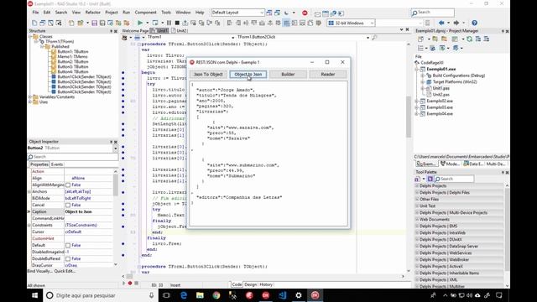
Task: Open Chrome from taskbar
Action: coord(216,295)
